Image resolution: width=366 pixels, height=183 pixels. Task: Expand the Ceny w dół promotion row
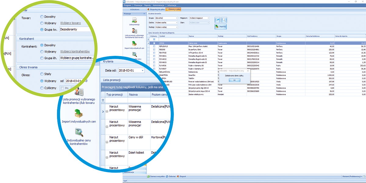coord(107,142)
